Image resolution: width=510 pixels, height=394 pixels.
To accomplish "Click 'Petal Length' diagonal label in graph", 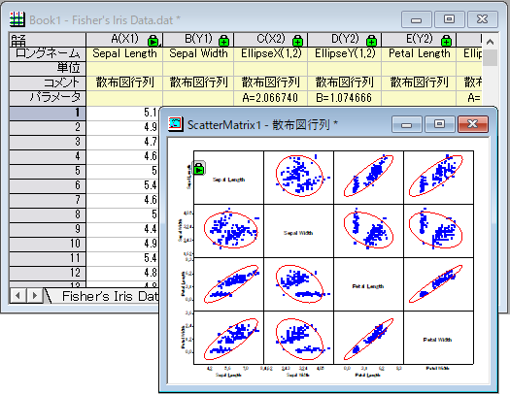I will 368,286.
